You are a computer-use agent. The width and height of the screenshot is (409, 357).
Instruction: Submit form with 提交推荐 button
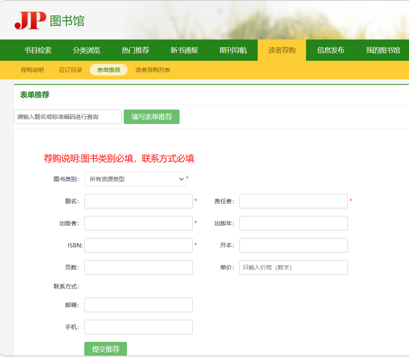[x=105, y=349]
